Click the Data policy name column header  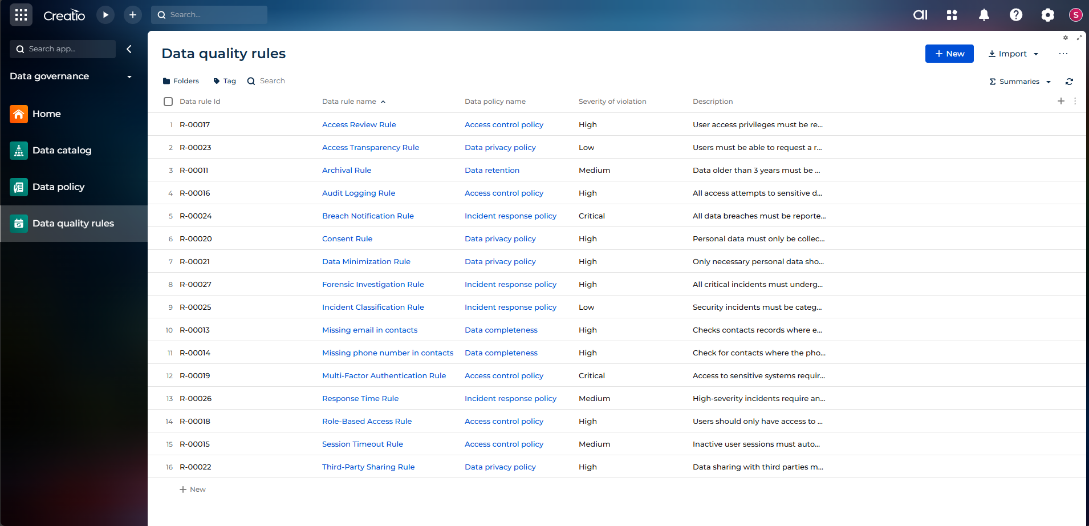coord(495,102)
